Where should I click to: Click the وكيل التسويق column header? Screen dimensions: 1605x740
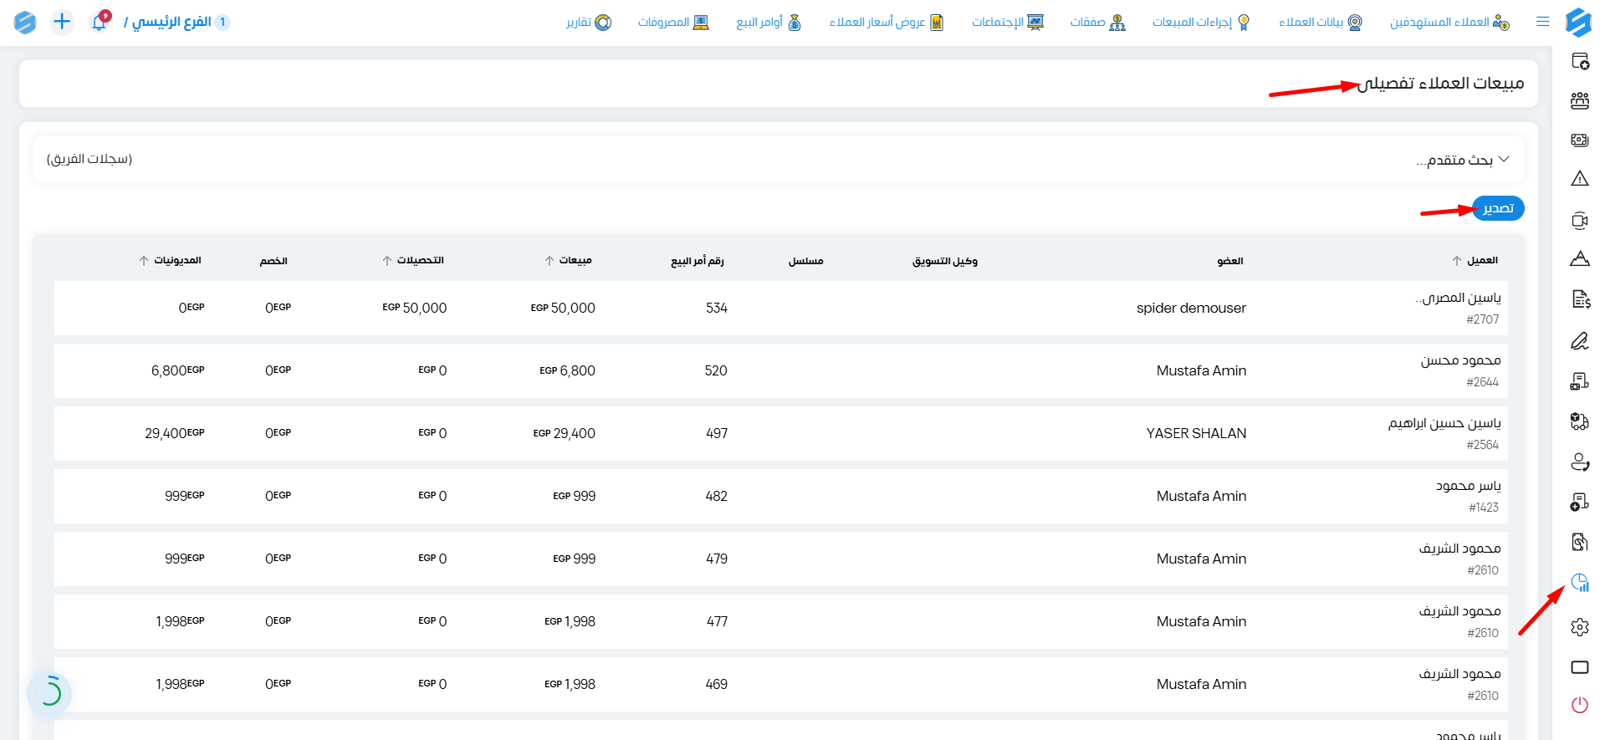pos(945,262)
